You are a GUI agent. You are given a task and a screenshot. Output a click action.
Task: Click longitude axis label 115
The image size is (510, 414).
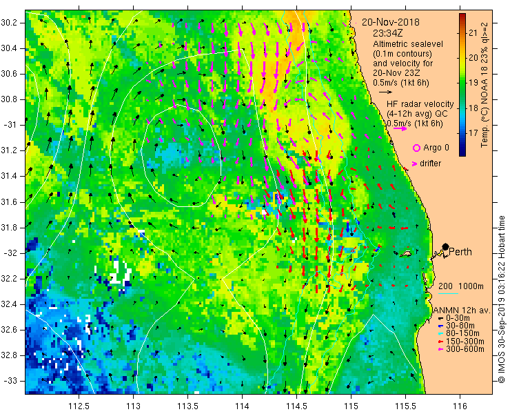tap(351, 406)
